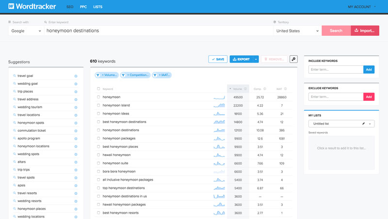This screenshot has width=388, height=219.
Task: Click the Wordtracker logo
Action: [x=32, y=7]
